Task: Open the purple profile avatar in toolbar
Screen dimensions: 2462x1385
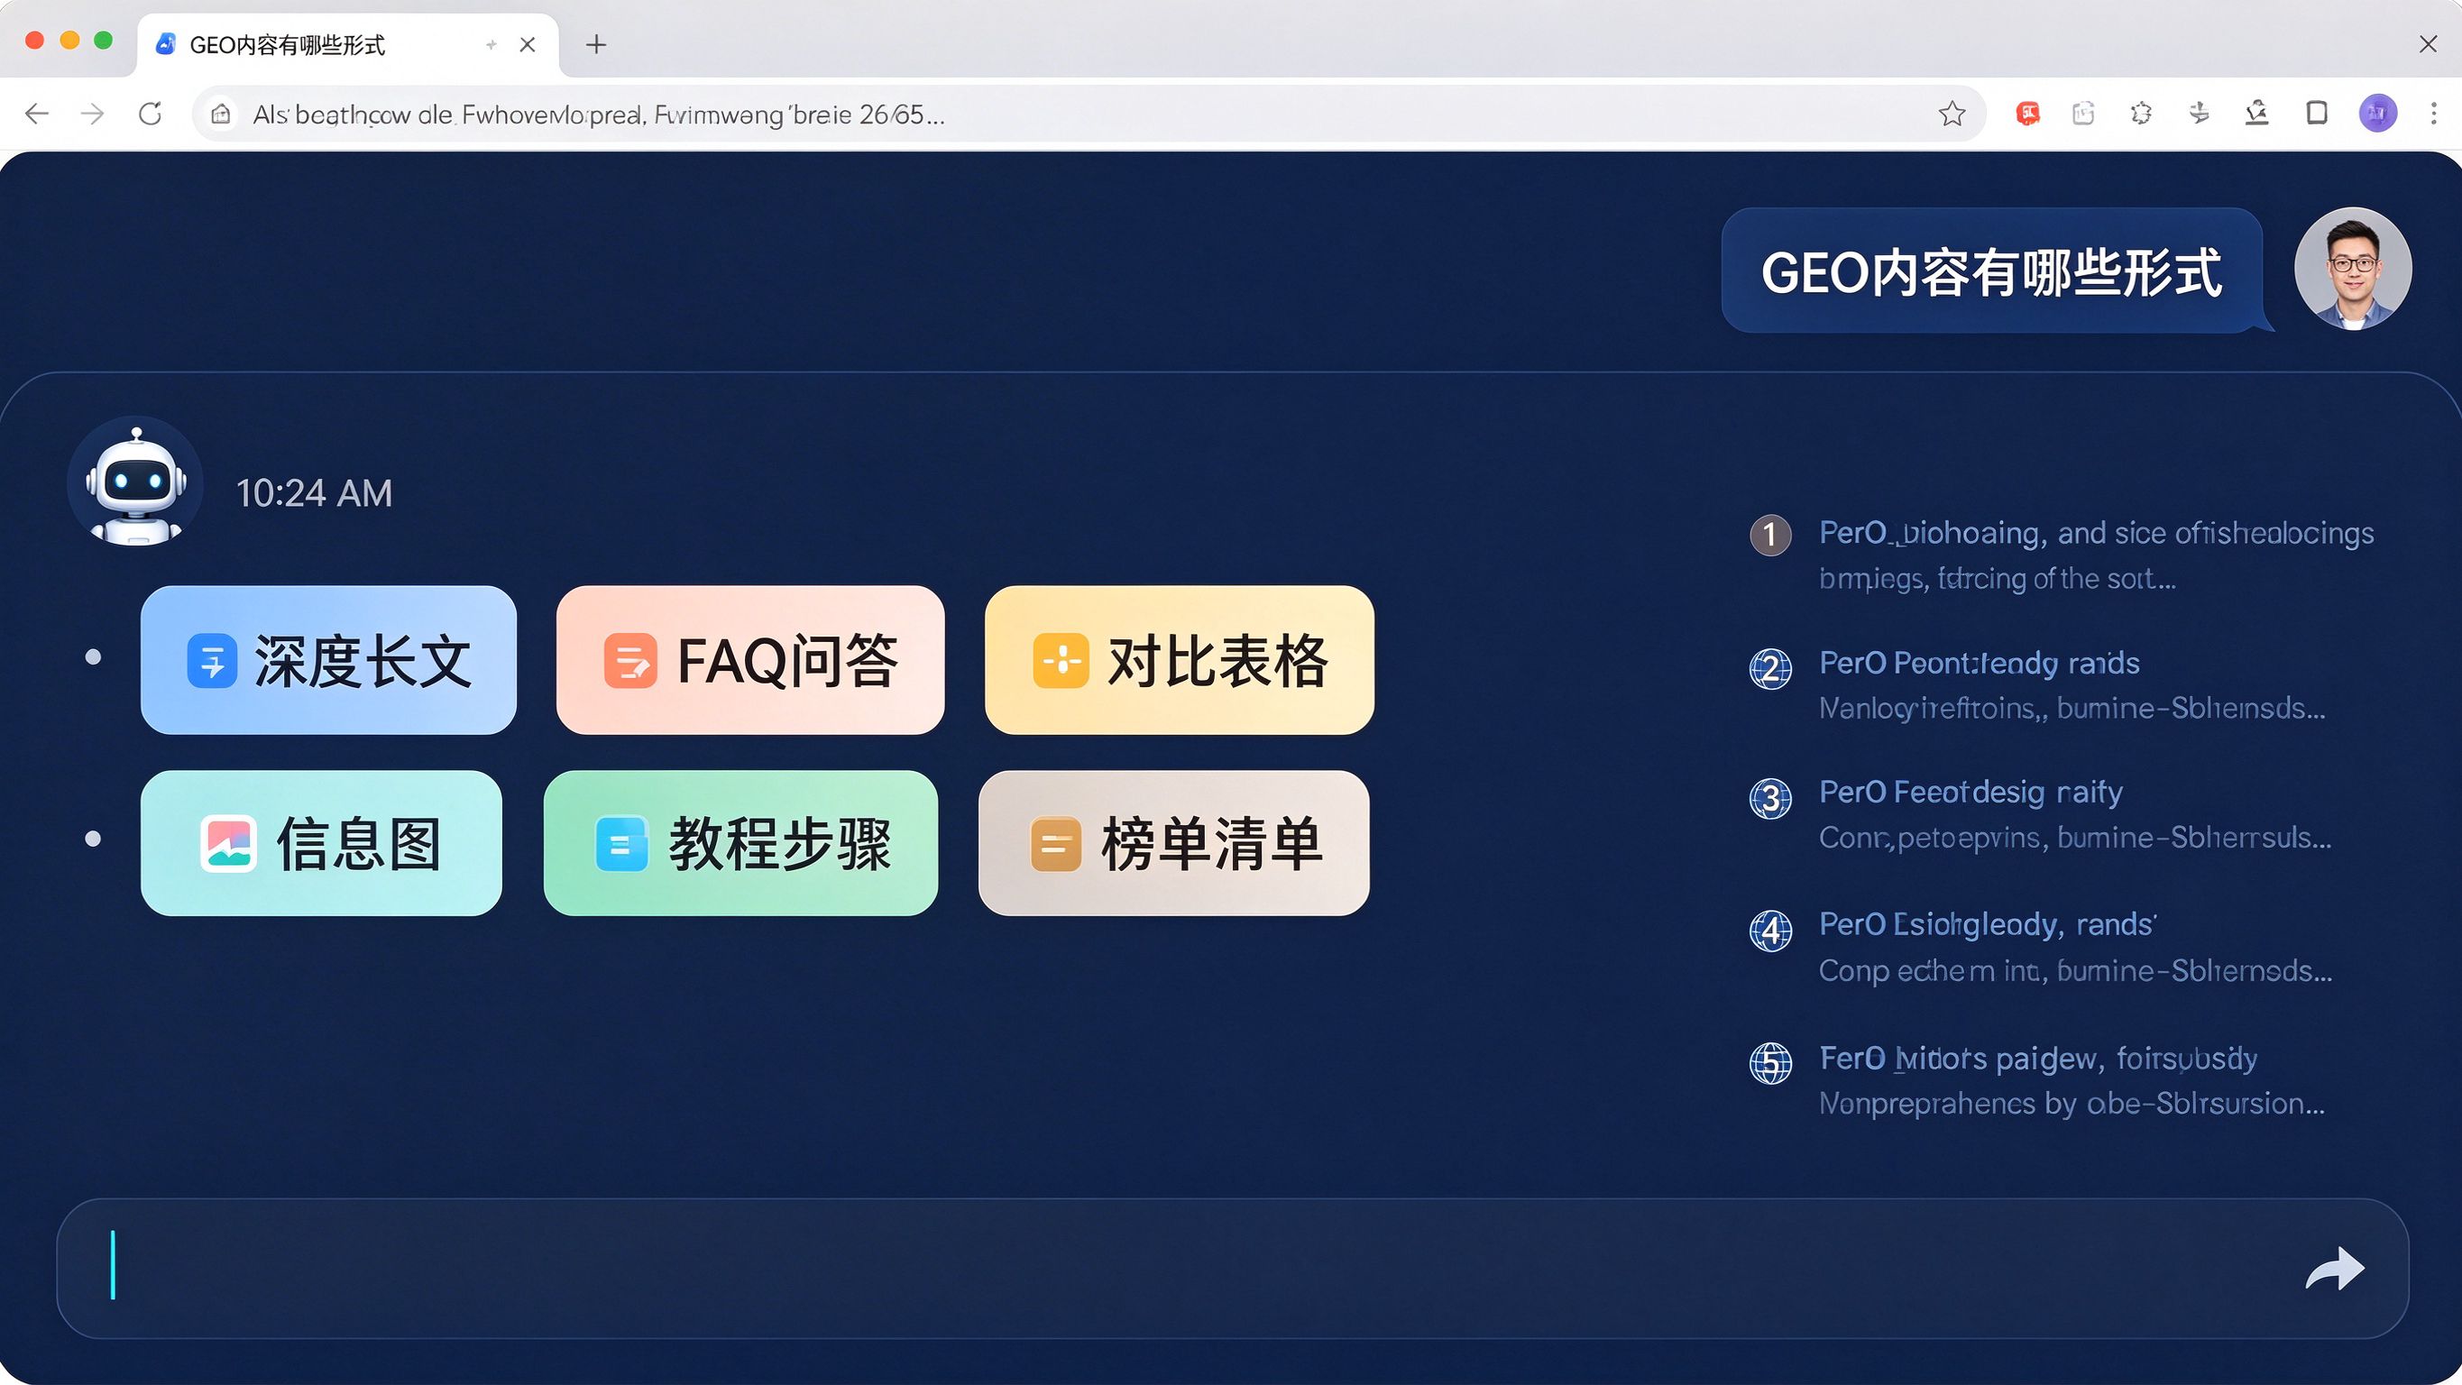Action: [x=2378, y=114]
